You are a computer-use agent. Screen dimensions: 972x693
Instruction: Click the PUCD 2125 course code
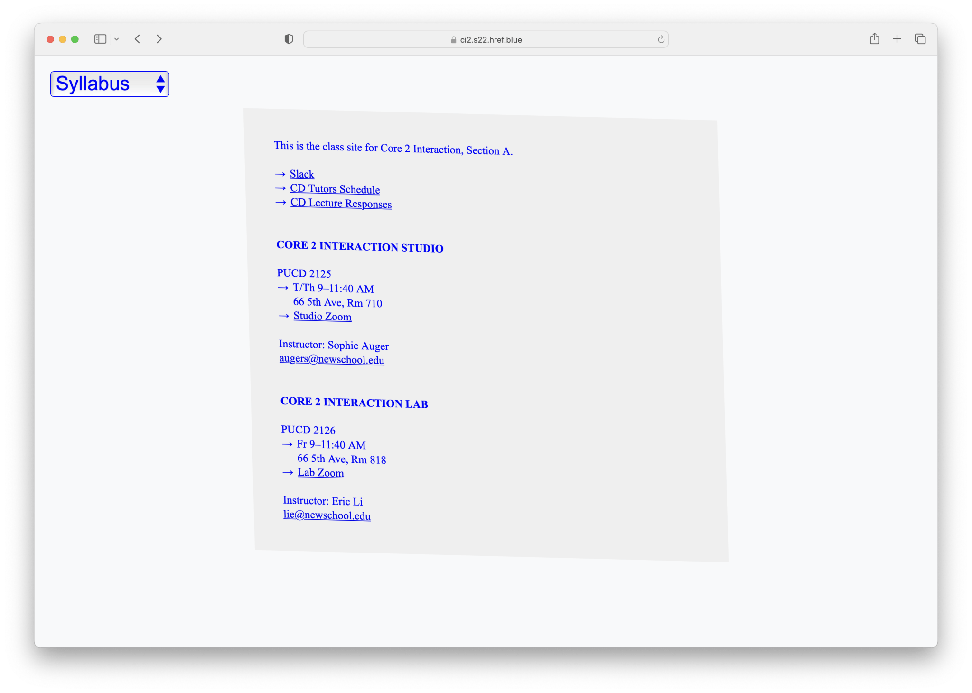(x=304, y=273)
